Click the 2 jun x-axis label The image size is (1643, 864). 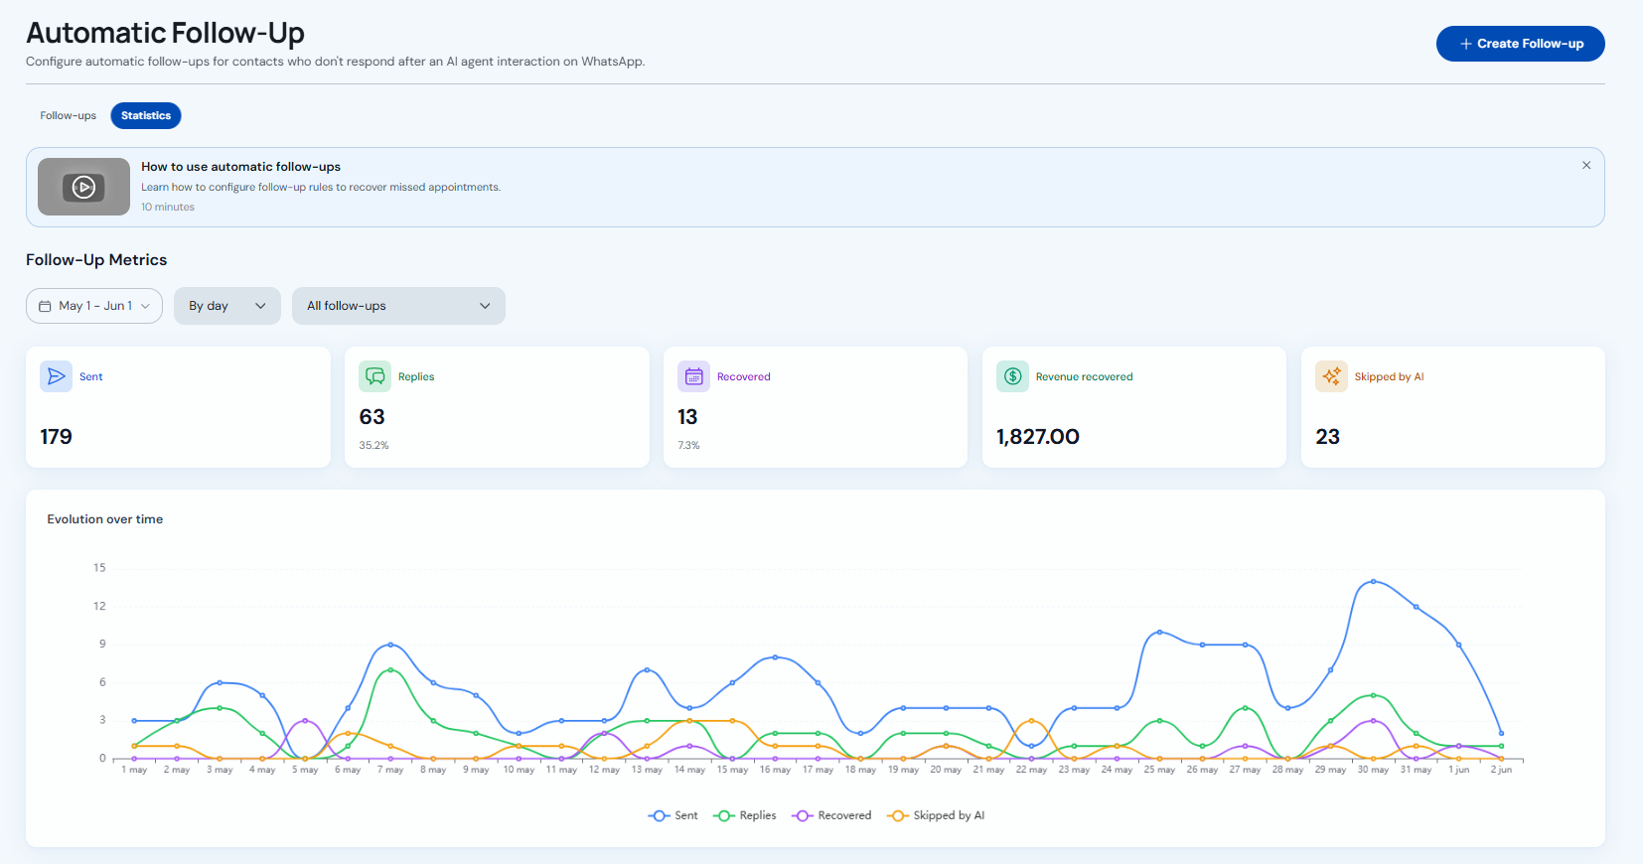tap(1501, 770)
